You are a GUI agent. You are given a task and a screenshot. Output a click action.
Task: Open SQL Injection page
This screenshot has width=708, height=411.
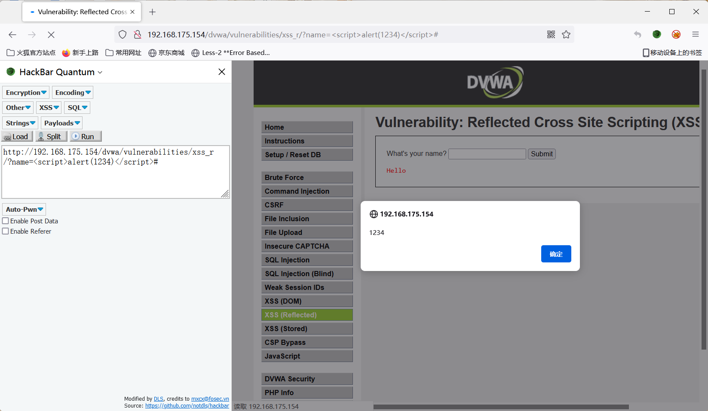[307, 260]
